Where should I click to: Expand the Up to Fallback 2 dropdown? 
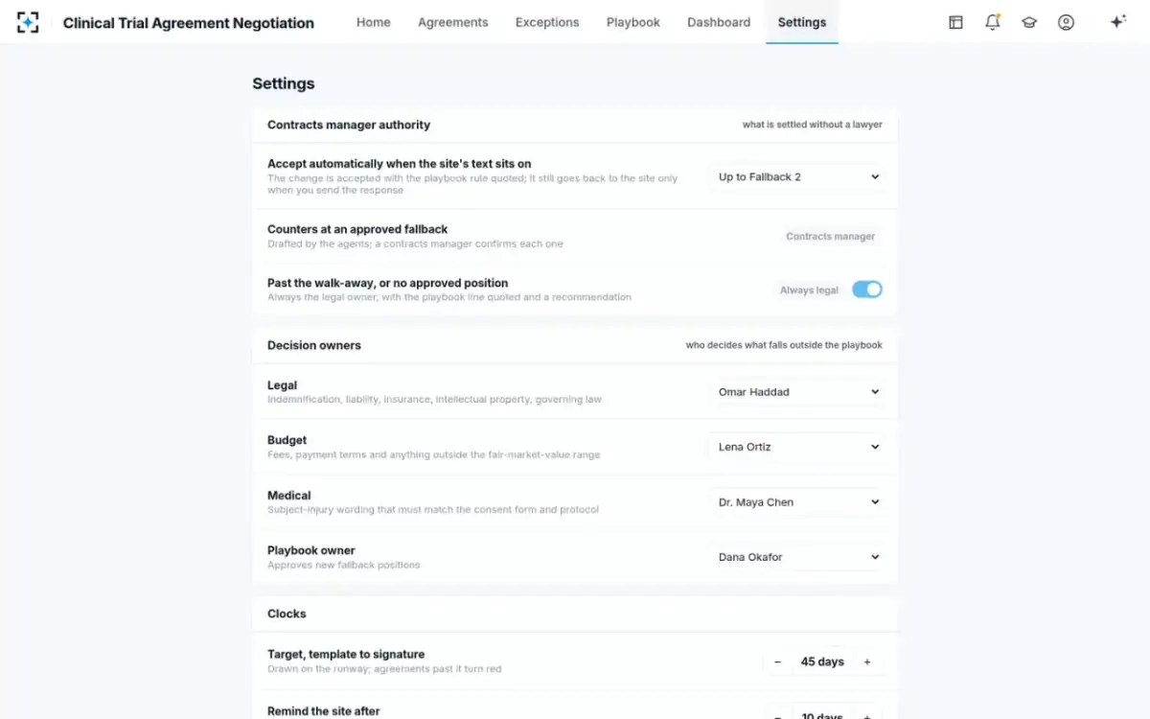click(x=798, y=176)
